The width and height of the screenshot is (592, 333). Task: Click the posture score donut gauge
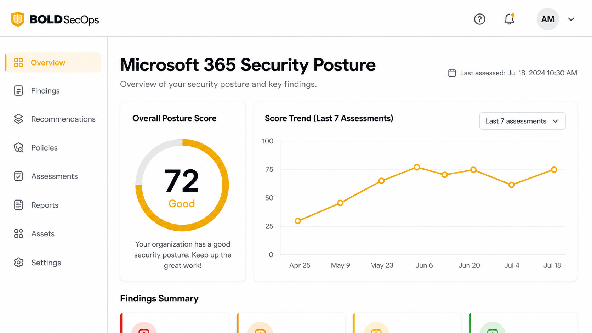coord(182,185)
